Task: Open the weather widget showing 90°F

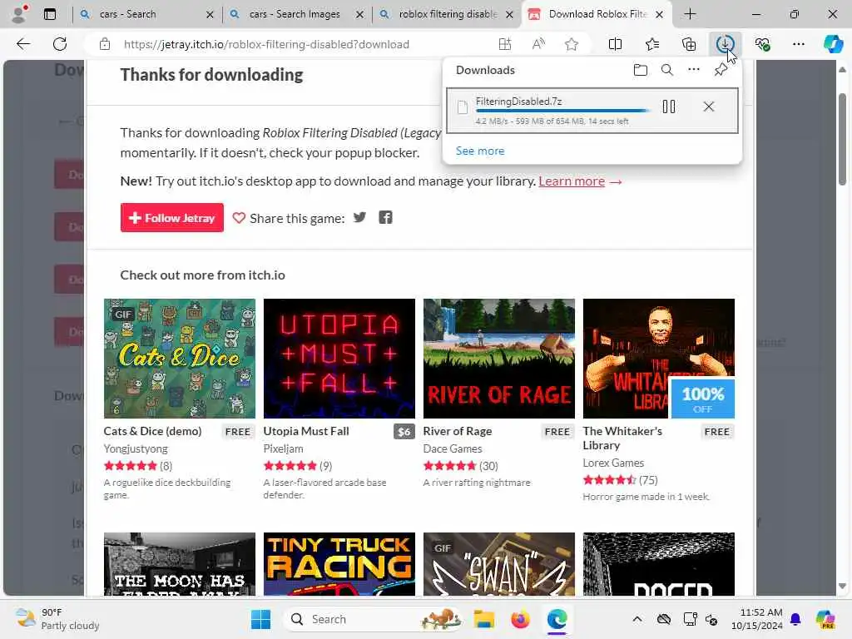Action: [57, 619]
